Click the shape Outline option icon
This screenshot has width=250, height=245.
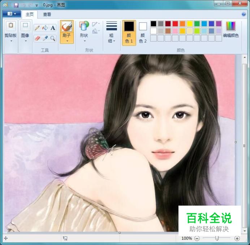click(x=95, y=24)
